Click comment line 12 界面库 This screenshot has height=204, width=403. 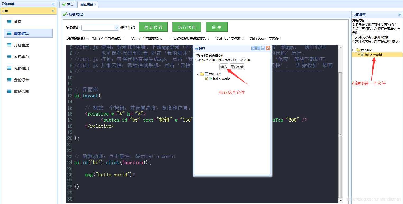pyautogui.click(x=86, y=90)
